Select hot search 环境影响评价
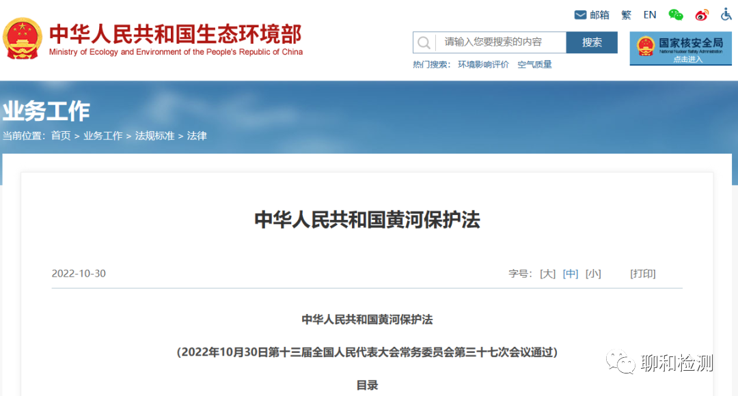This screenshot has height=396, width=738. (483, 65)
